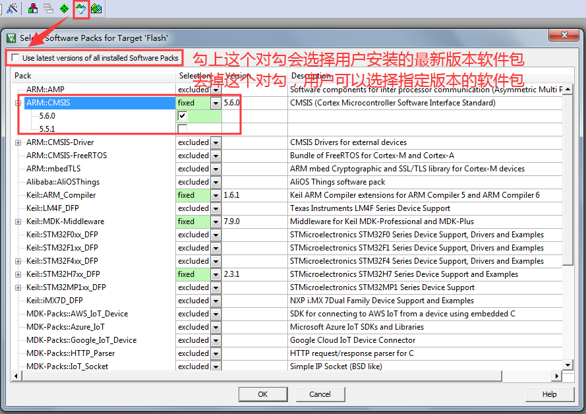
Task: Select the ARM::mbedTLS pack name
Action: tap(53, 169)
